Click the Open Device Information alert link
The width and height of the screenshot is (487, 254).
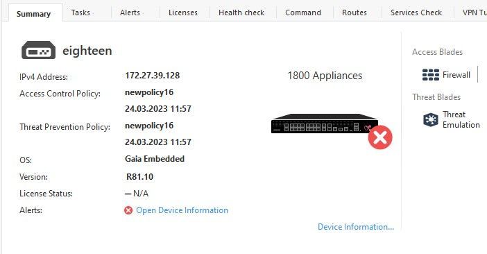coord(182,210)
